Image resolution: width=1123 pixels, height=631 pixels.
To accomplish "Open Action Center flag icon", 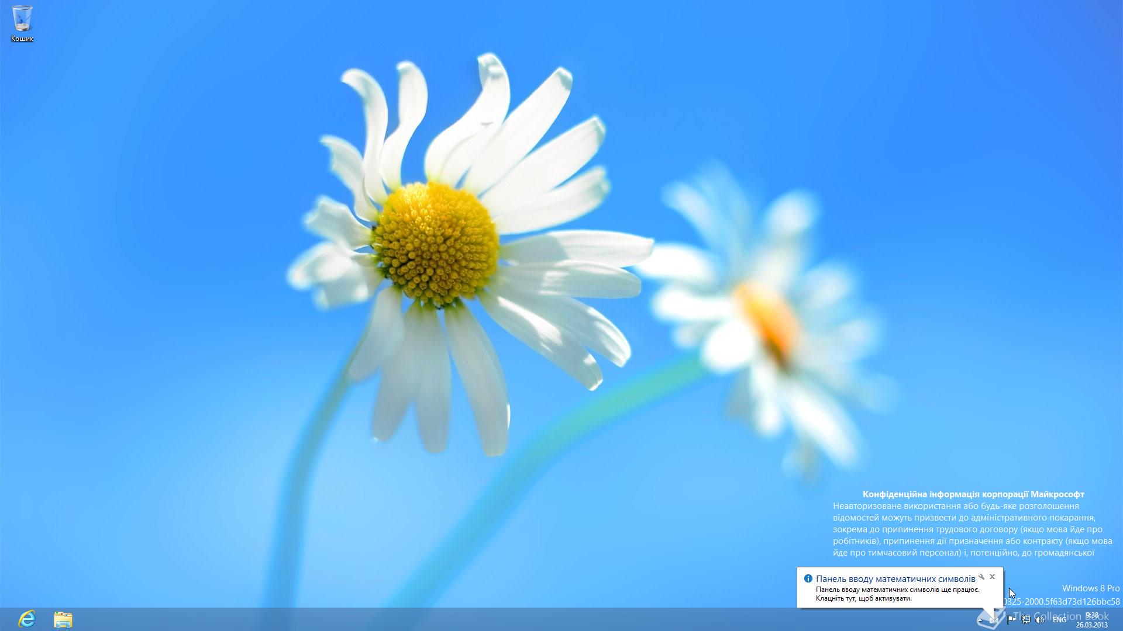I will click(1011, 620).
